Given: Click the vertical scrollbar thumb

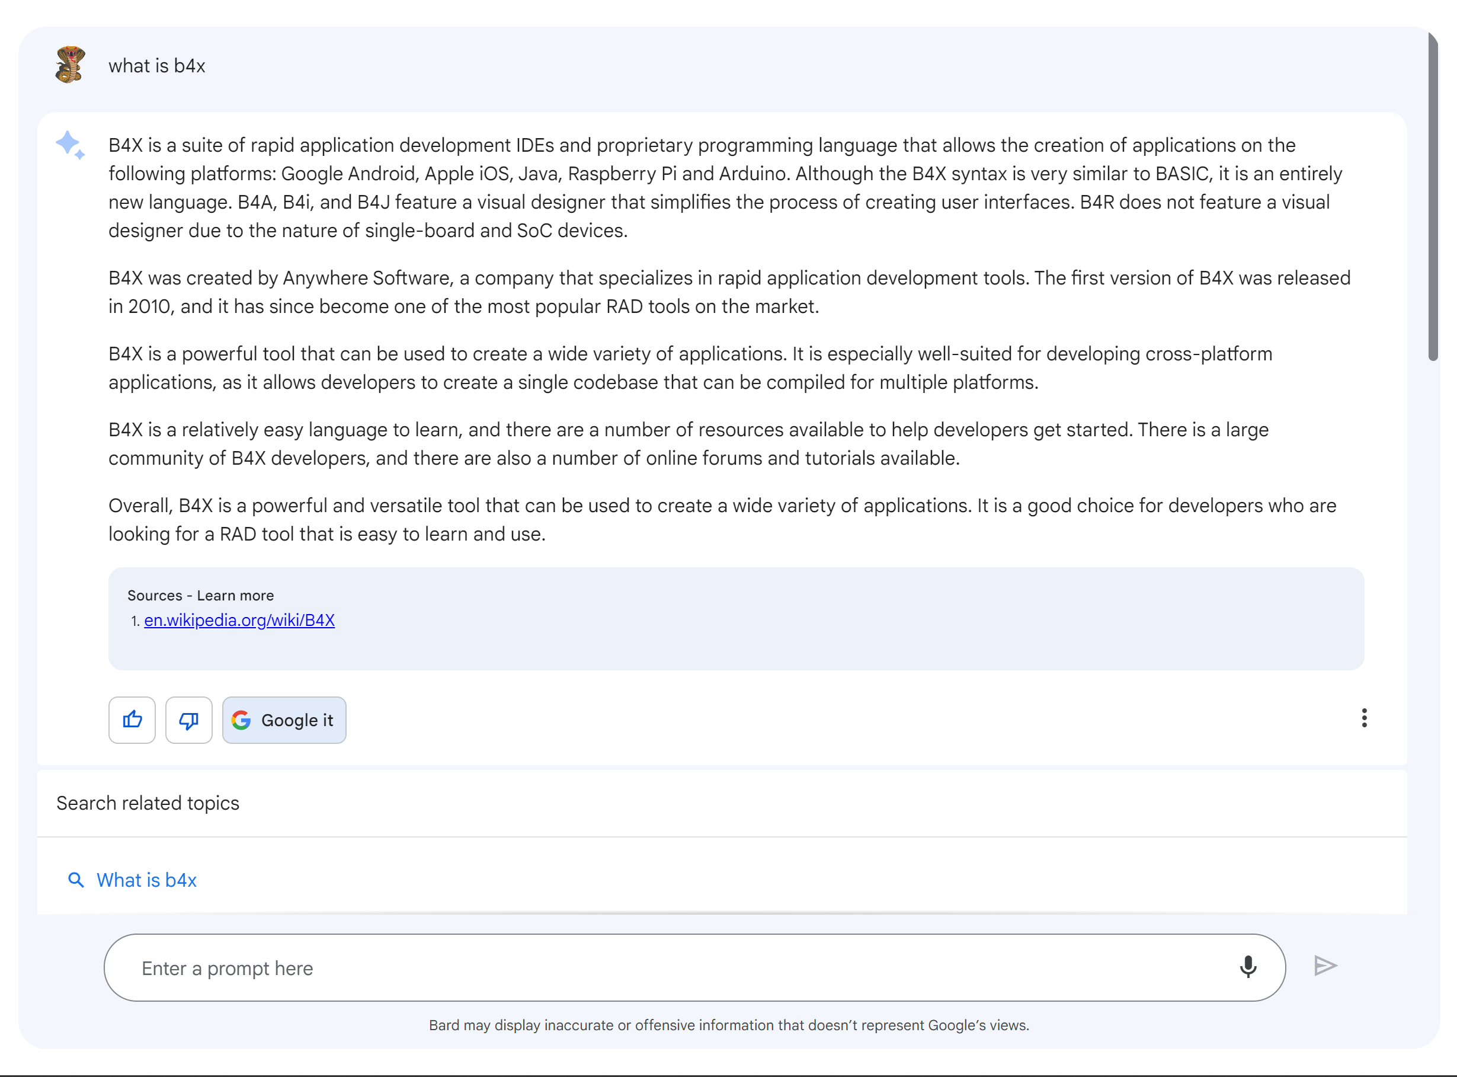Looking at the screenshot, I should (x=1432, y=196).
